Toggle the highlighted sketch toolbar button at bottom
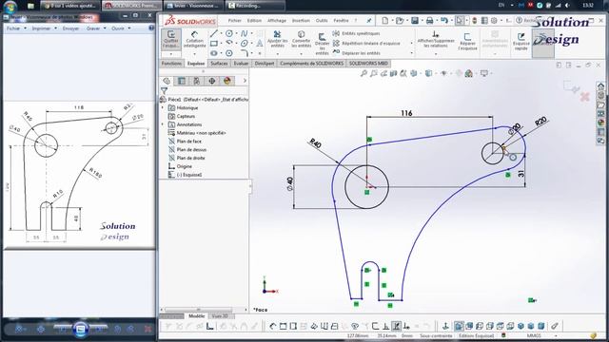The image size is (609, 342). (396, 326)
